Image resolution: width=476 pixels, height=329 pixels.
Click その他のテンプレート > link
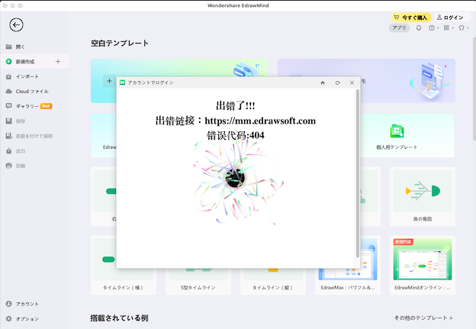point(423,318)
